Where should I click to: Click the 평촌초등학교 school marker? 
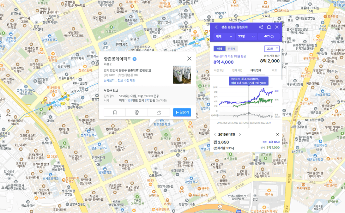162,121
